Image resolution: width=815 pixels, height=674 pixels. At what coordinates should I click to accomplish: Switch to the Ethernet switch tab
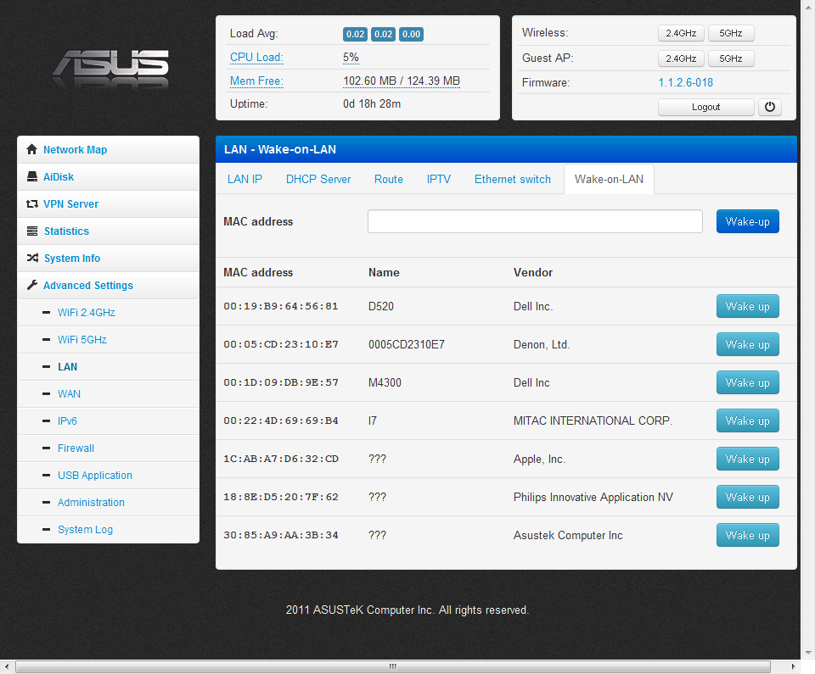pyautogui.click(x=512, y=179)
